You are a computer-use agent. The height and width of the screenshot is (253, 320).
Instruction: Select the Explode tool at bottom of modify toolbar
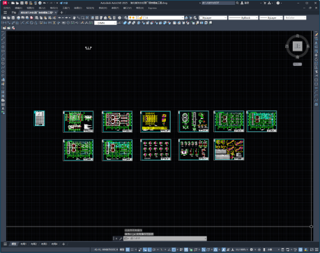click(x=317, y=104)
